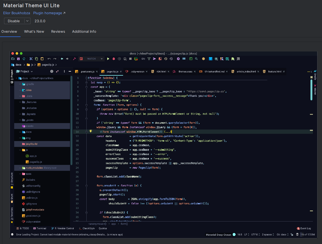This screenshot has width=322, height=244.
Task: Click the 196 of 1733M memory indicator
Action: tap(307, 235)
